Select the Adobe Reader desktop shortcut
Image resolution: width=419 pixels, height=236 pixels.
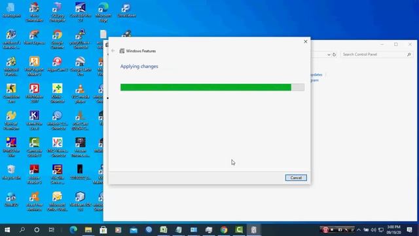point(34,174)
